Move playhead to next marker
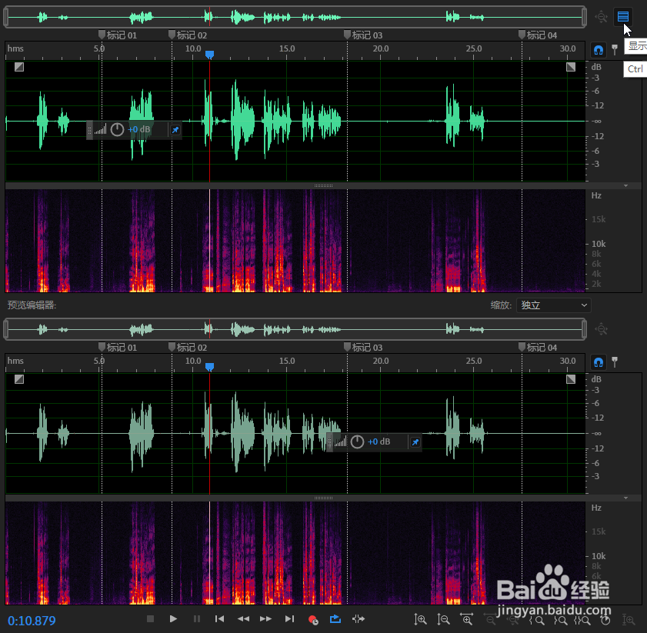This screenshot has width=647, height=633. 290,618
